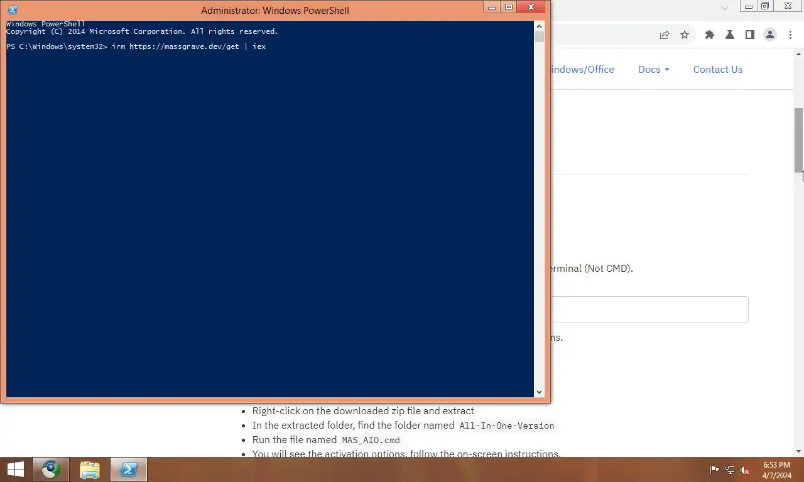Viewport: 804px width, 482px height.
Task: Close the Administrator PowerShell window
Action: 531,8
